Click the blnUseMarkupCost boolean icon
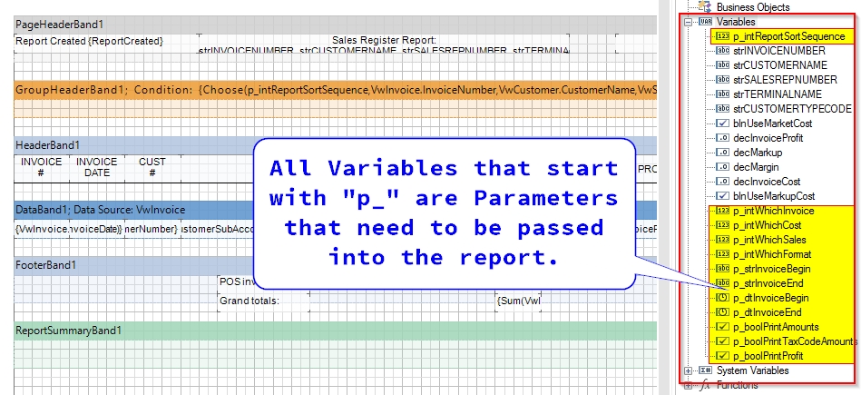The width and height of the screenshot is (861, 395). pyautogui.click(x=723, y=196)
